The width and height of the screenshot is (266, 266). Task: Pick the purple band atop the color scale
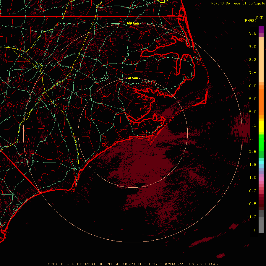point(261,30)
